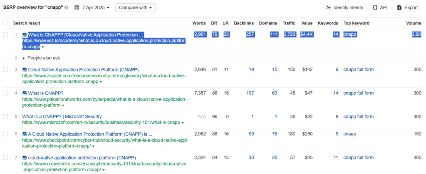
Task: Open the wiz.io academy URL link
Action: click(x=104, y=44)
